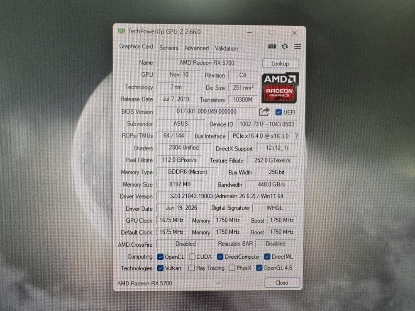Image resolution: width=415 pixels, height=311 pixels.
Task: Click the Transistors value 10300M
Action: tap(243, 100)
